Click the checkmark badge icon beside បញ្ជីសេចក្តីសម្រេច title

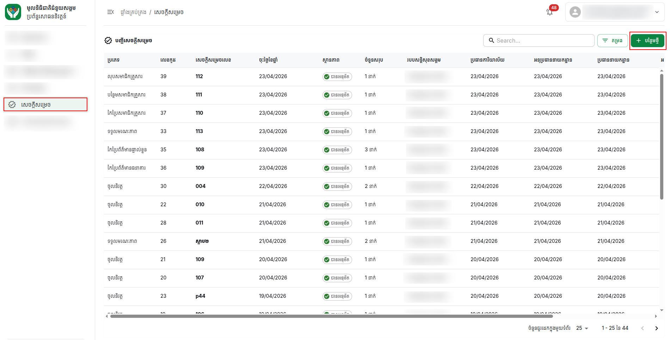(x=108, y=40)
